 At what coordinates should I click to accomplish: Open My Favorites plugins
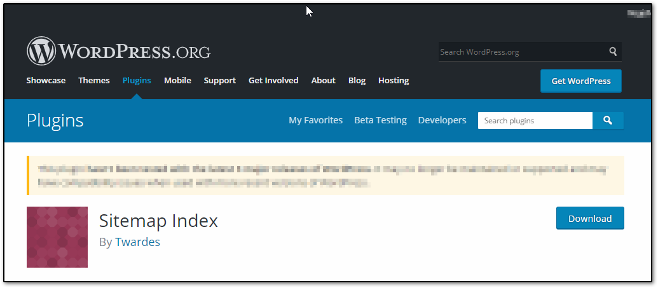click(x=315, y=120)
